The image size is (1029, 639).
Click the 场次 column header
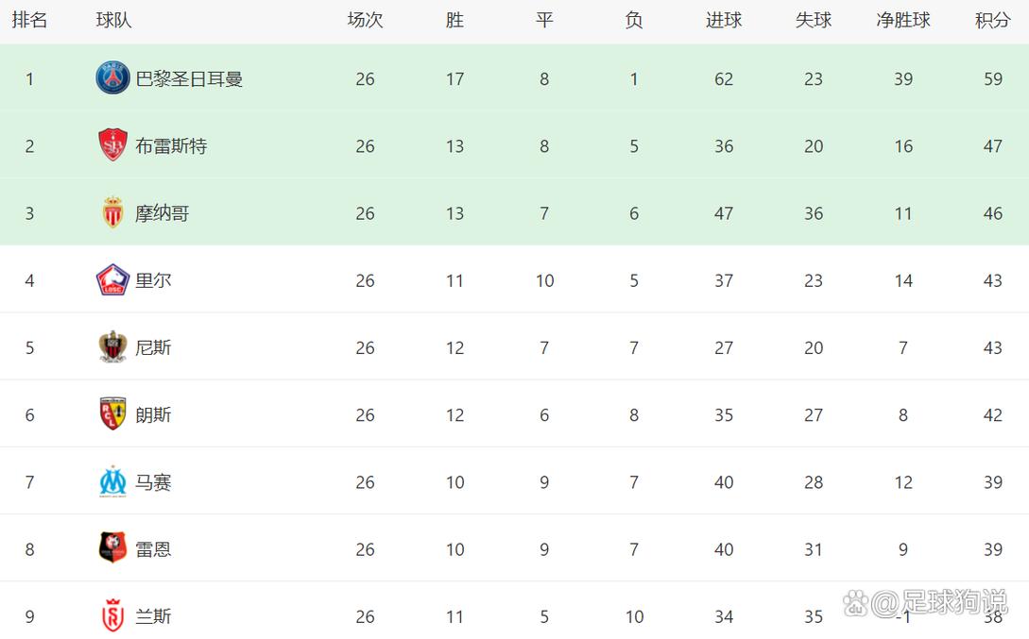click(365, 21)
